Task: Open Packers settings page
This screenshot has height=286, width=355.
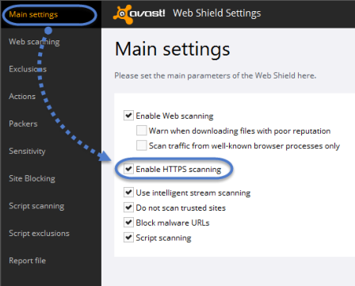Action: 23,124
